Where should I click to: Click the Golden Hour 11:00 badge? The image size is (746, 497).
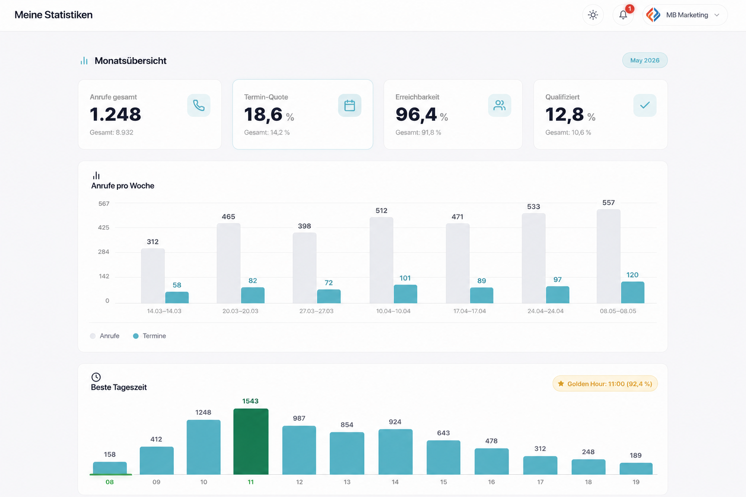coord(605,384)
